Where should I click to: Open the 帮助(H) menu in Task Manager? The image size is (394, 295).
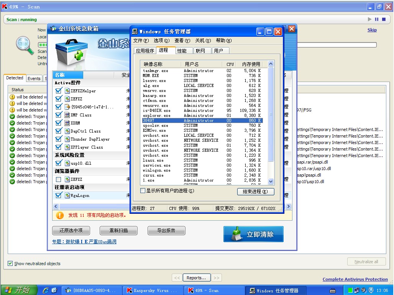(x=223, y=41)
